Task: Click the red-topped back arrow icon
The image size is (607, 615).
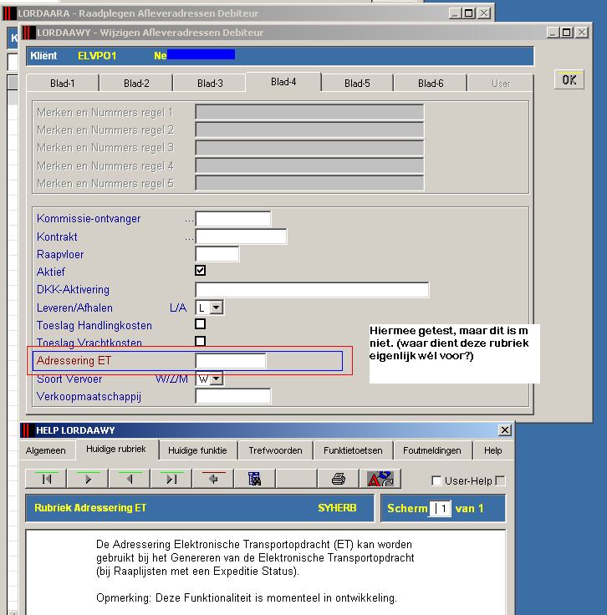Action: (213, 479)
